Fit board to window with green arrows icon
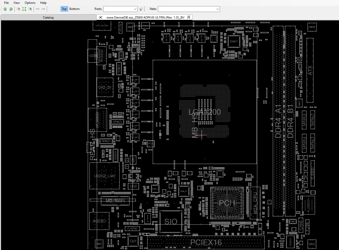339x250 pixels. coord(24,9)
